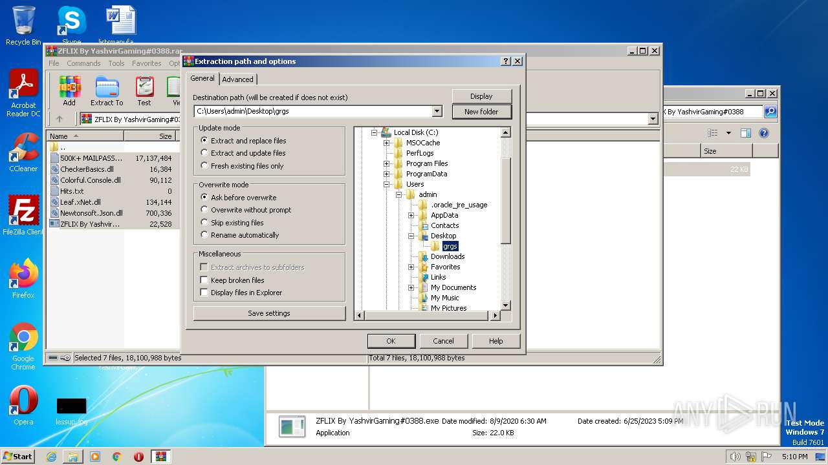Click the Windows Explorer taskbar icon
This screenshot has height=465, width=828.
(x=73, y=457)
